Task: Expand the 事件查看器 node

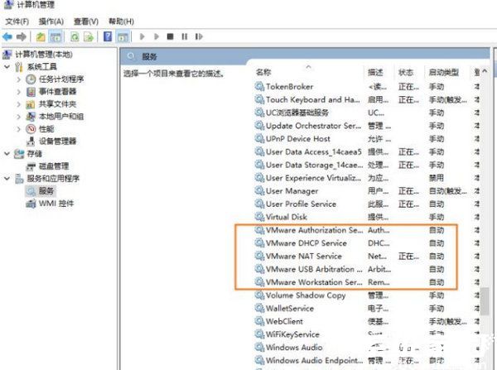Action: pyautogui.click(x=19, y=92)
